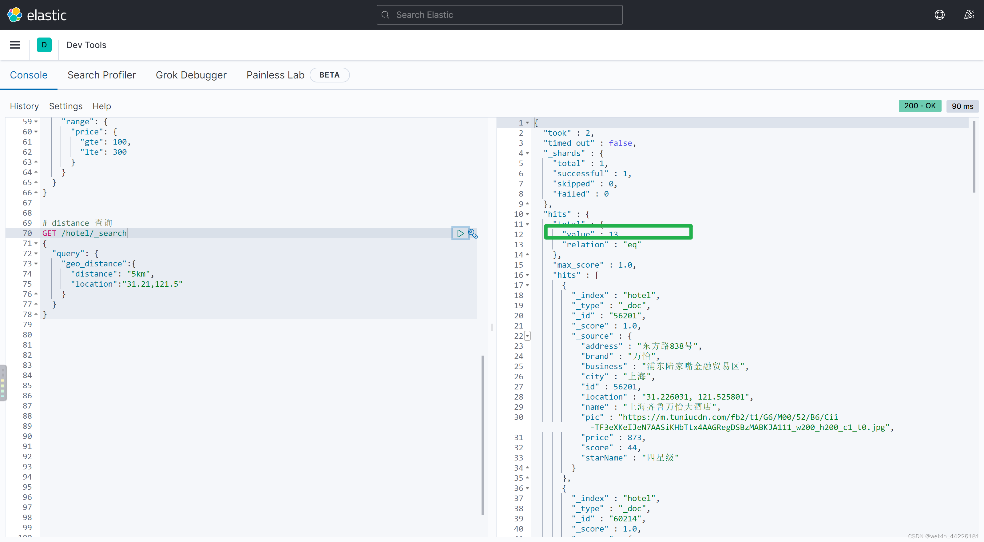Screen dimensions: 984x542
Task: Select the Console tab
Action: (x=28, y=74)
